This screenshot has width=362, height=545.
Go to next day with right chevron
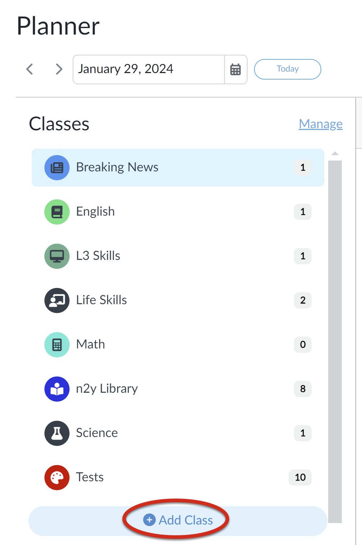59,69
